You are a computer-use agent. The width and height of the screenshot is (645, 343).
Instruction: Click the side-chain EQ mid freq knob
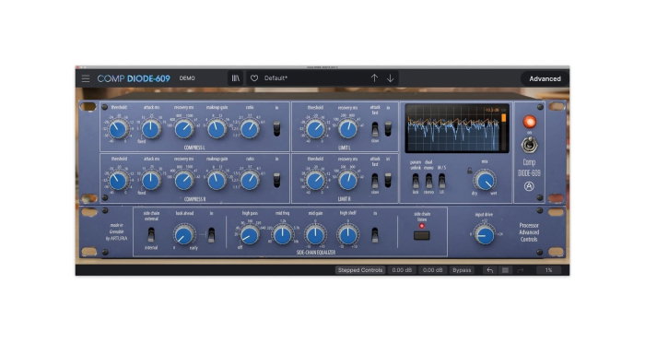(x=283, y=235)
